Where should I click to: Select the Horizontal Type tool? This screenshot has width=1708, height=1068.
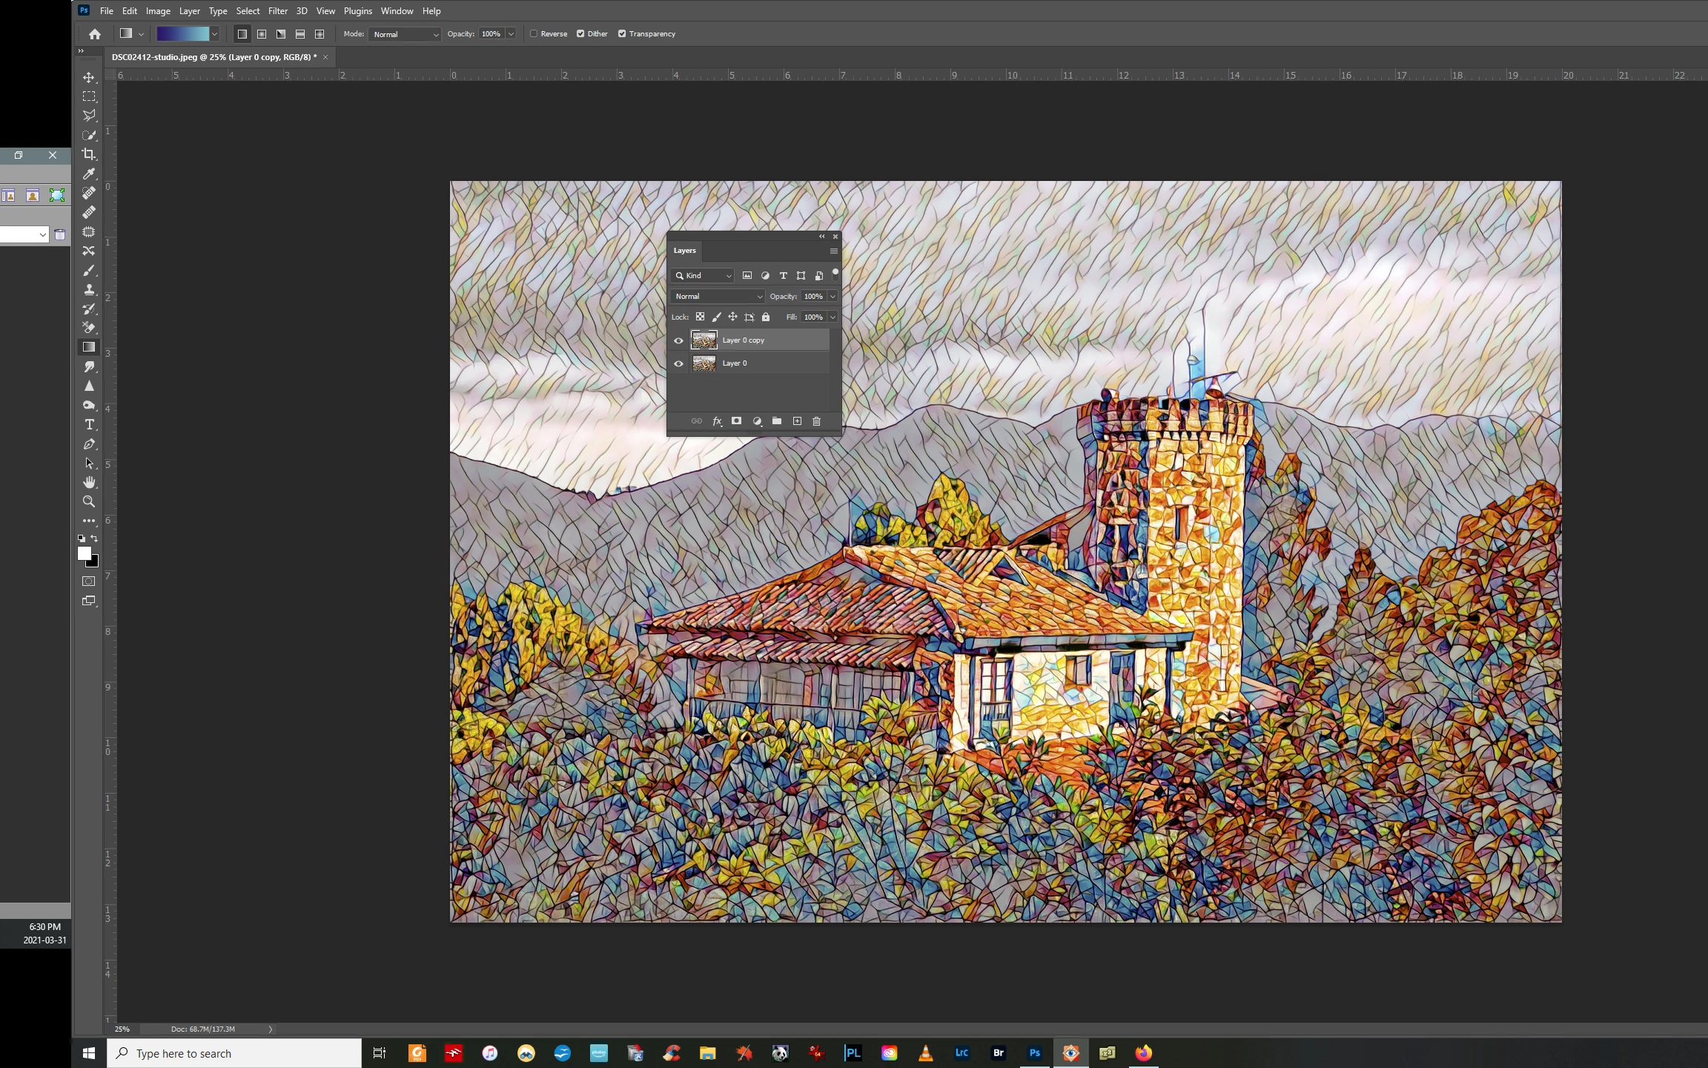tap(89, 425)
